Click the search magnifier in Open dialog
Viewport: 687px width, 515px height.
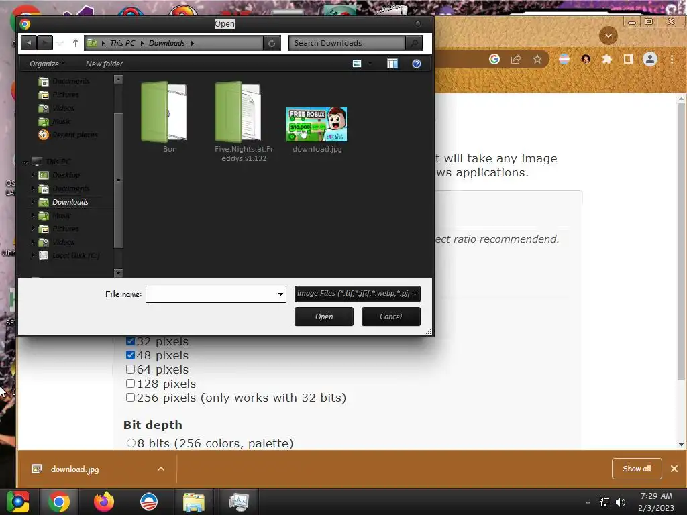[x=413, y=43]
